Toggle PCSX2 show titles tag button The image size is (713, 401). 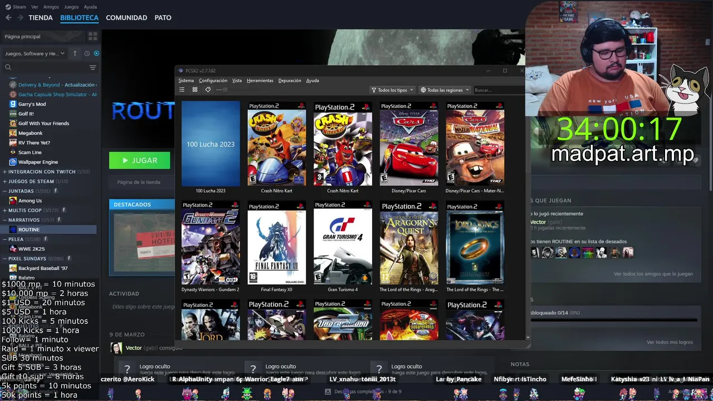coord(208,90)
